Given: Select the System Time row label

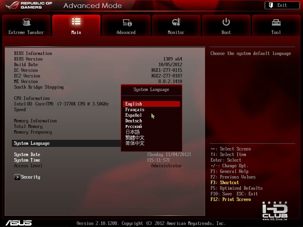Looking at the screenshot, I should (x=27, y=160).
